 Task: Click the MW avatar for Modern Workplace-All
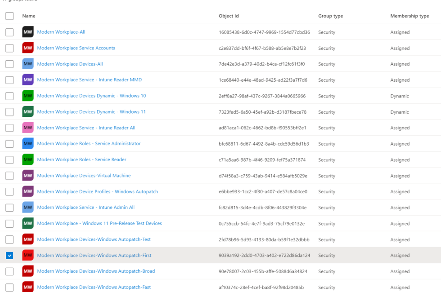coord(28,32)
